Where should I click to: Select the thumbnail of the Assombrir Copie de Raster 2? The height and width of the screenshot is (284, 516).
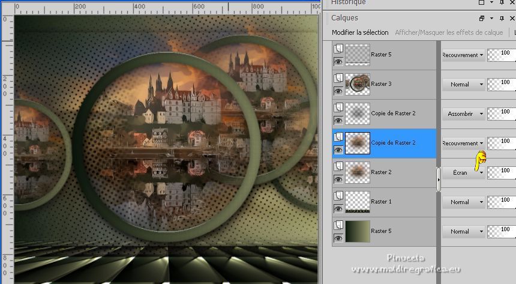pyautogui.click(x=358, y=113)
